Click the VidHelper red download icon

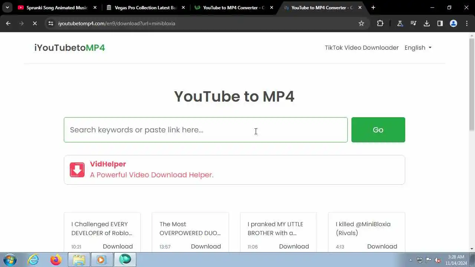coord(77,169)
